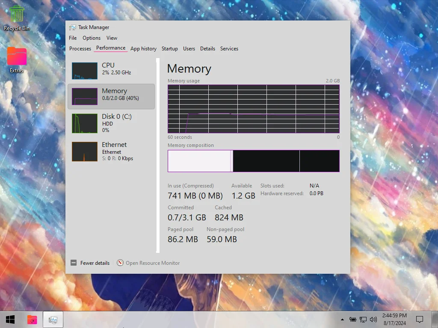Viewport: 438px width, 328px height.
Task: Click the CPU label in the sidebar
Action: (x=108, y=65)
